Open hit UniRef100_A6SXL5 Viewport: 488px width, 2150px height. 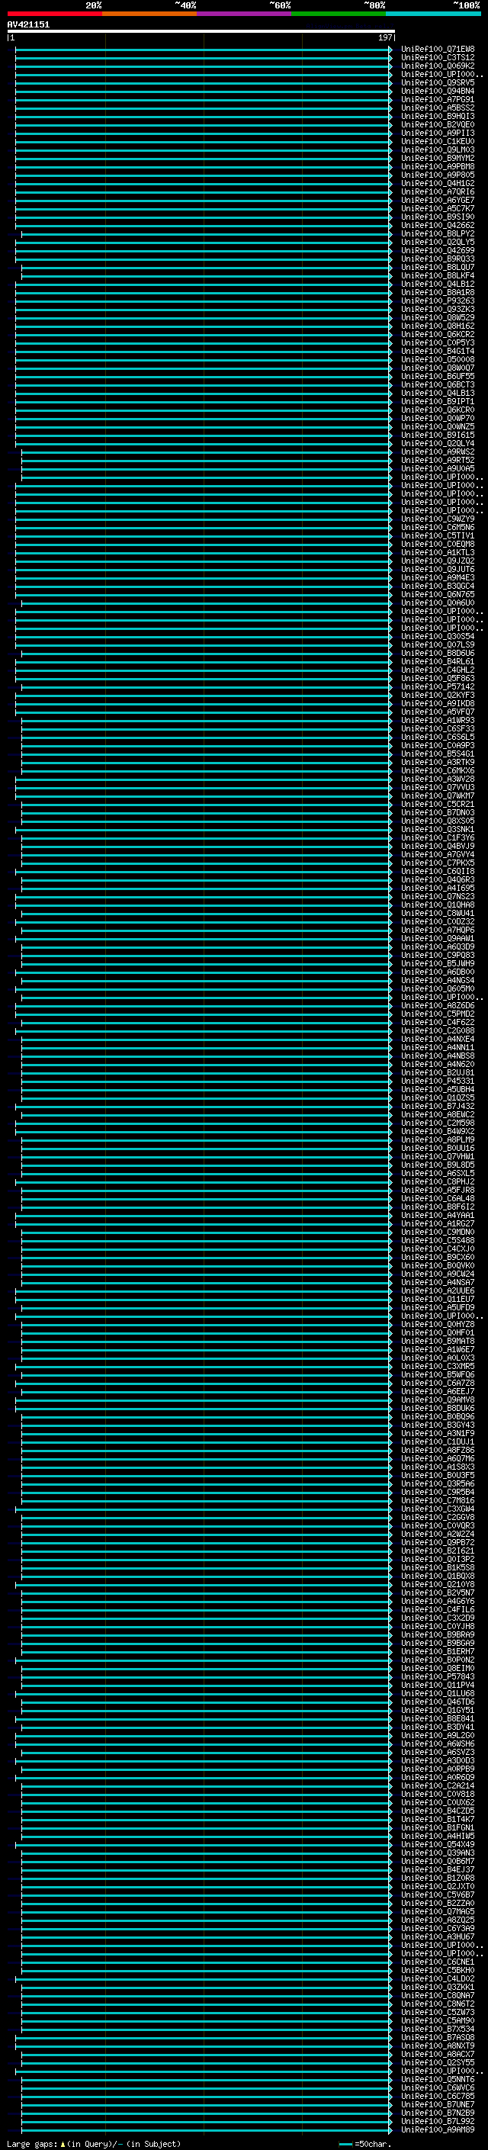click(438, 1174)
